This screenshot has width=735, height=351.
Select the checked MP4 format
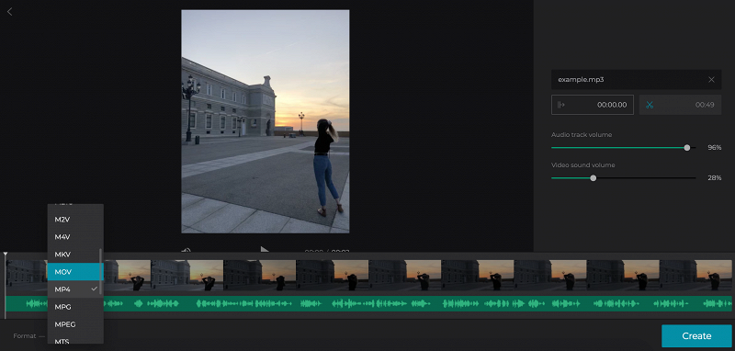(75, 289)
